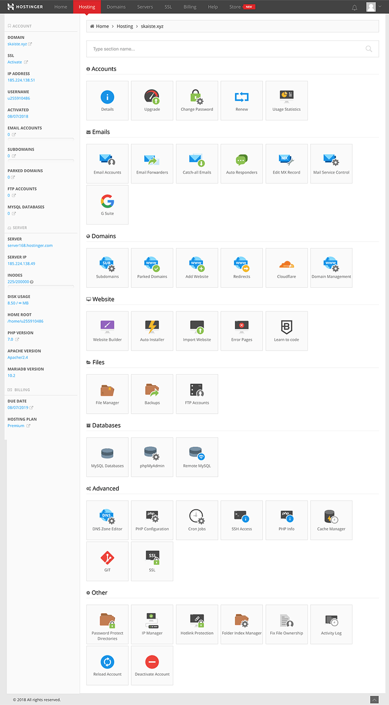The height and width of the screenshot is (705, 389).
Task: Open IP Manager
Action: [152, 624]
